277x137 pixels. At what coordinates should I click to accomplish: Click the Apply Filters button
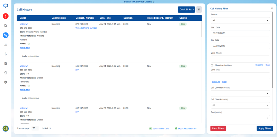point(265,128)
